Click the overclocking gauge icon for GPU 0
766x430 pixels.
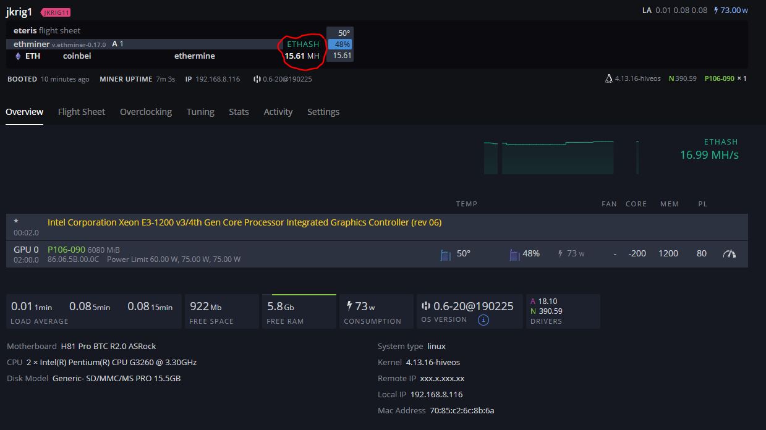coord(730,254)
